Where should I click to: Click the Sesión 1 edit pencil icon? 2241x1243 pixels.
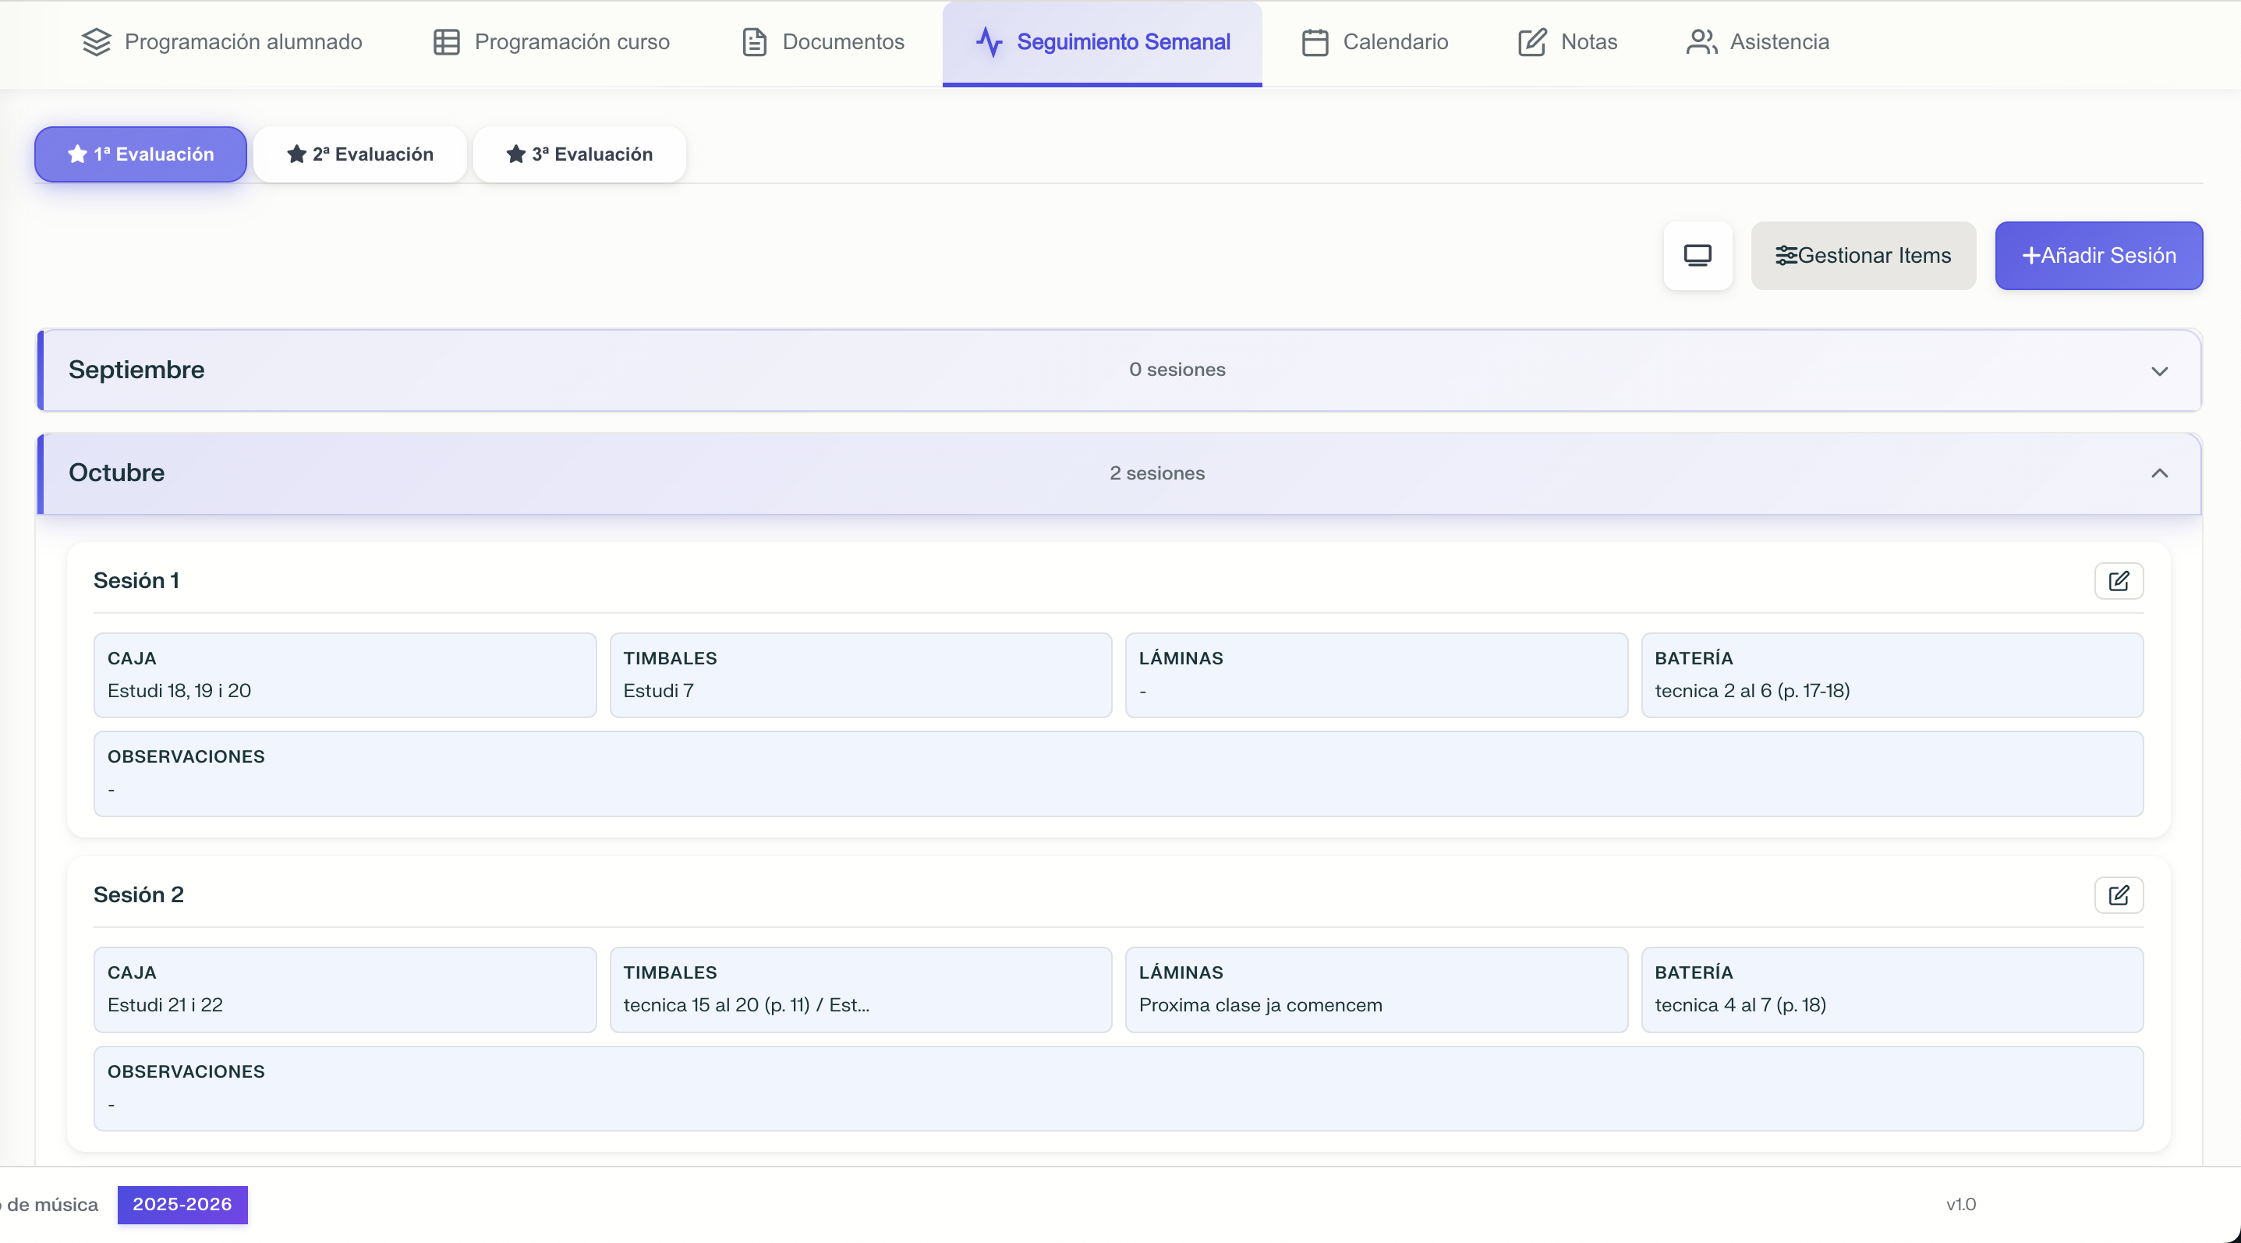pyautogui.click(x=2119, y=580)
